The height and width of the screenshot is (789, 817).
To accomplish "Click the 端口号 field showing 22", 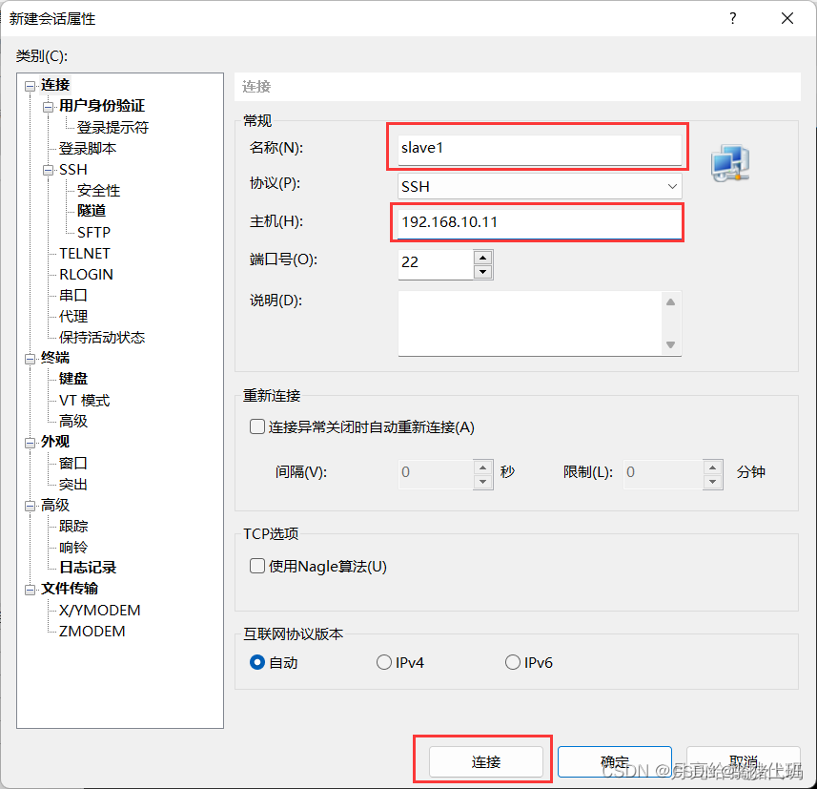I will [x=436, y=264].
